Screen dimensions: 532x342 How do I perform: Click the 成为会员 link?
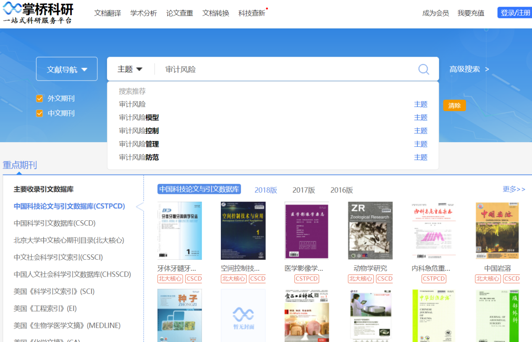[435, 13]
